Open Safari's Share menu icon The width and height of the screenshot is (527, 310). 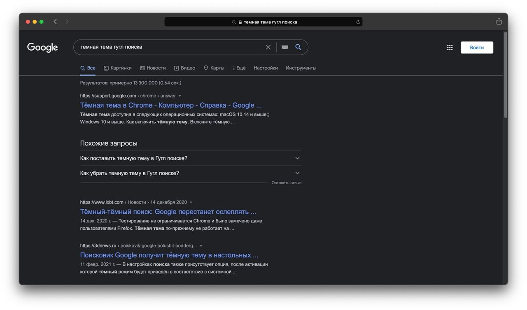pyautogui.click(x=499, y=21)
